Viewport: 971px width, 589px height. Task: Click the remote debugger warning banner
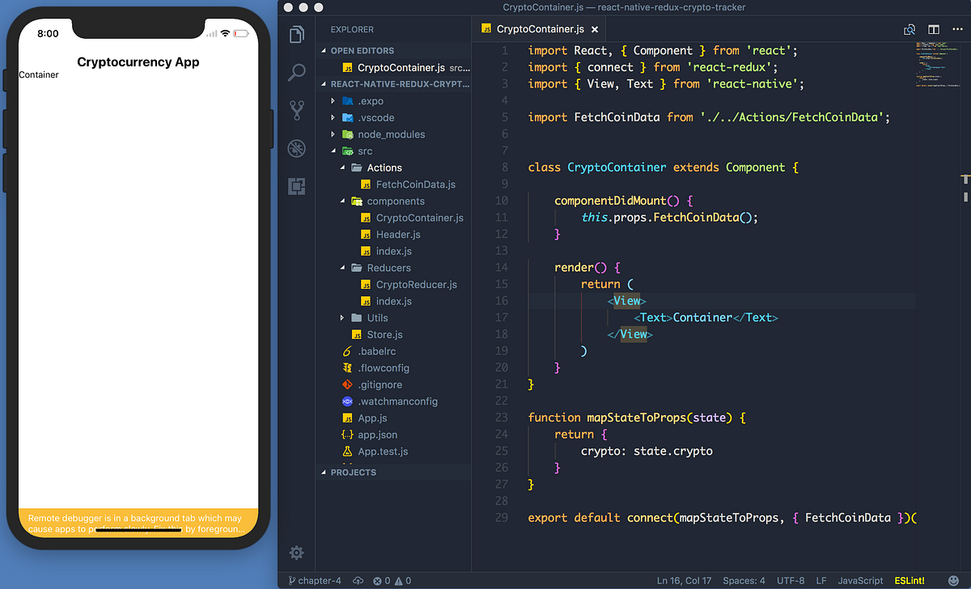pyautogui.click(x=138, y=523)
